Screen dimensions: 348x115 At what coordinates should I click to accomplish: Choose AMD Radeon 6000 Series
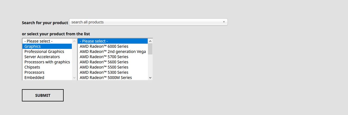coord(113,46)
